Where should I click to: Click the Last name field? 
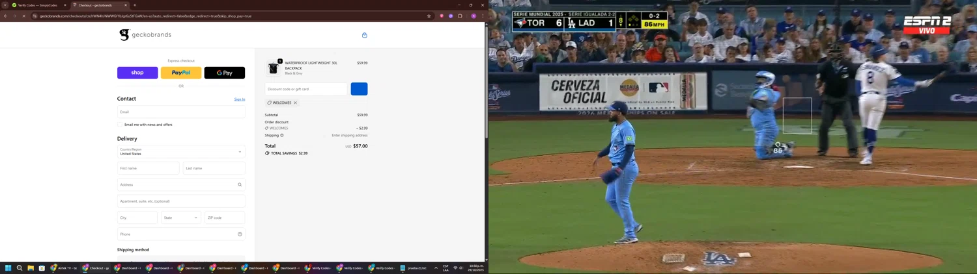(x=214, y=168)
